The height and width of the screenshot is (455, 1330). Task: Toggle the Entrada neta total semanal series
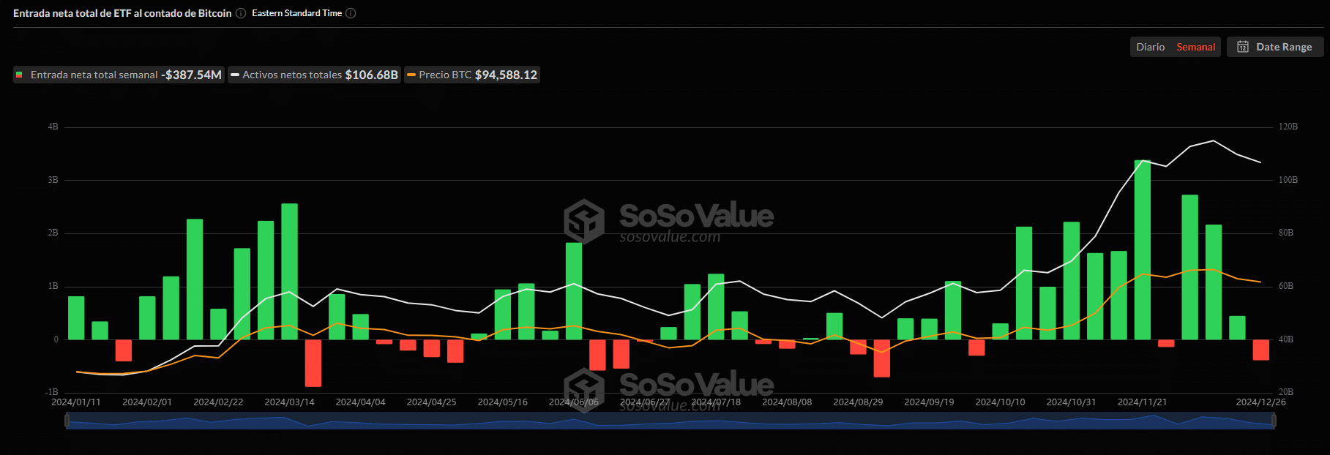94,75
